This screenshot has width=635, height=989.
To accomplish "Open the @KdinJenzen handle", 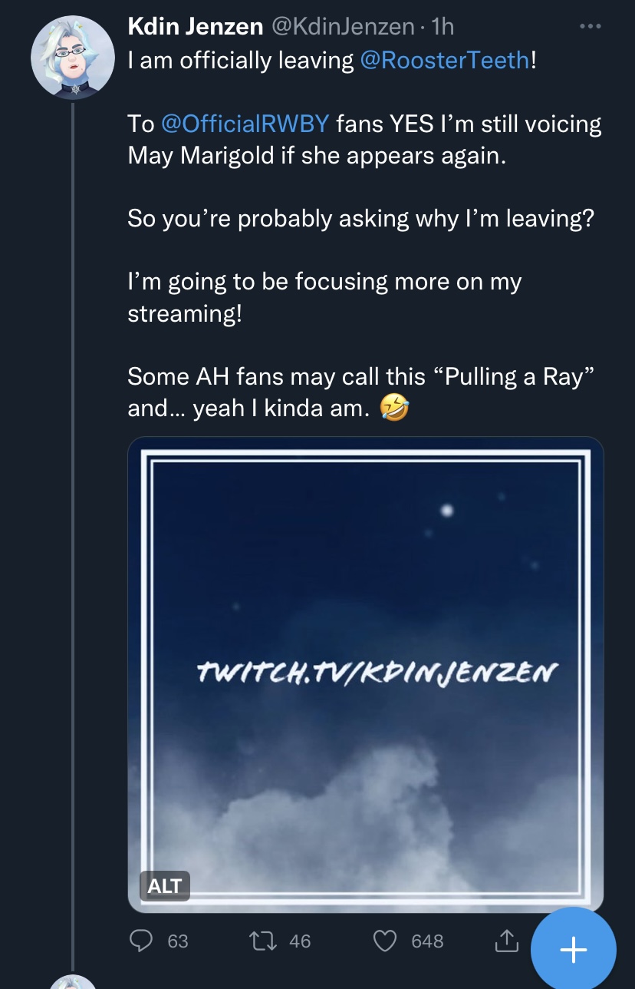I will (344, 27).
